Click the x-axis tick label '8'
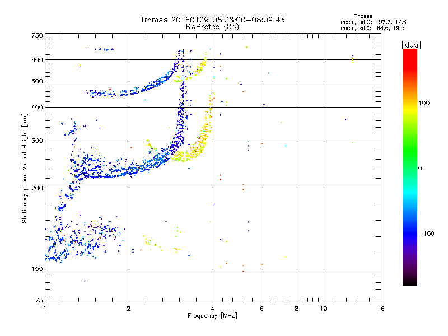The width and height of the screenshot is (448, 336). point(297,309)
